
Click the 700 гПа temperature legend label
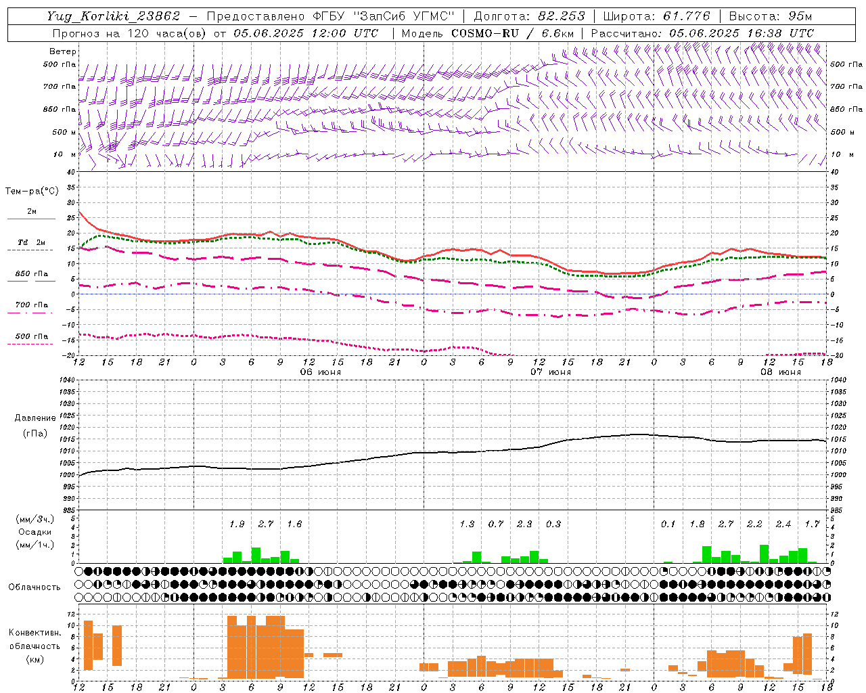(x=32, y=305)
